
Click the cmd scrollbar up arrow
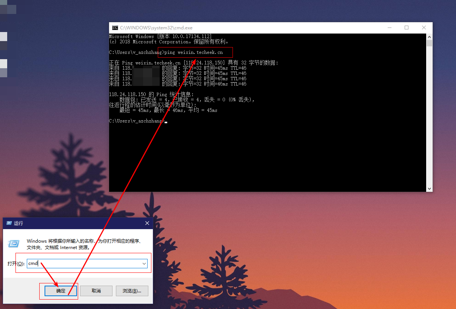(429, 37)
